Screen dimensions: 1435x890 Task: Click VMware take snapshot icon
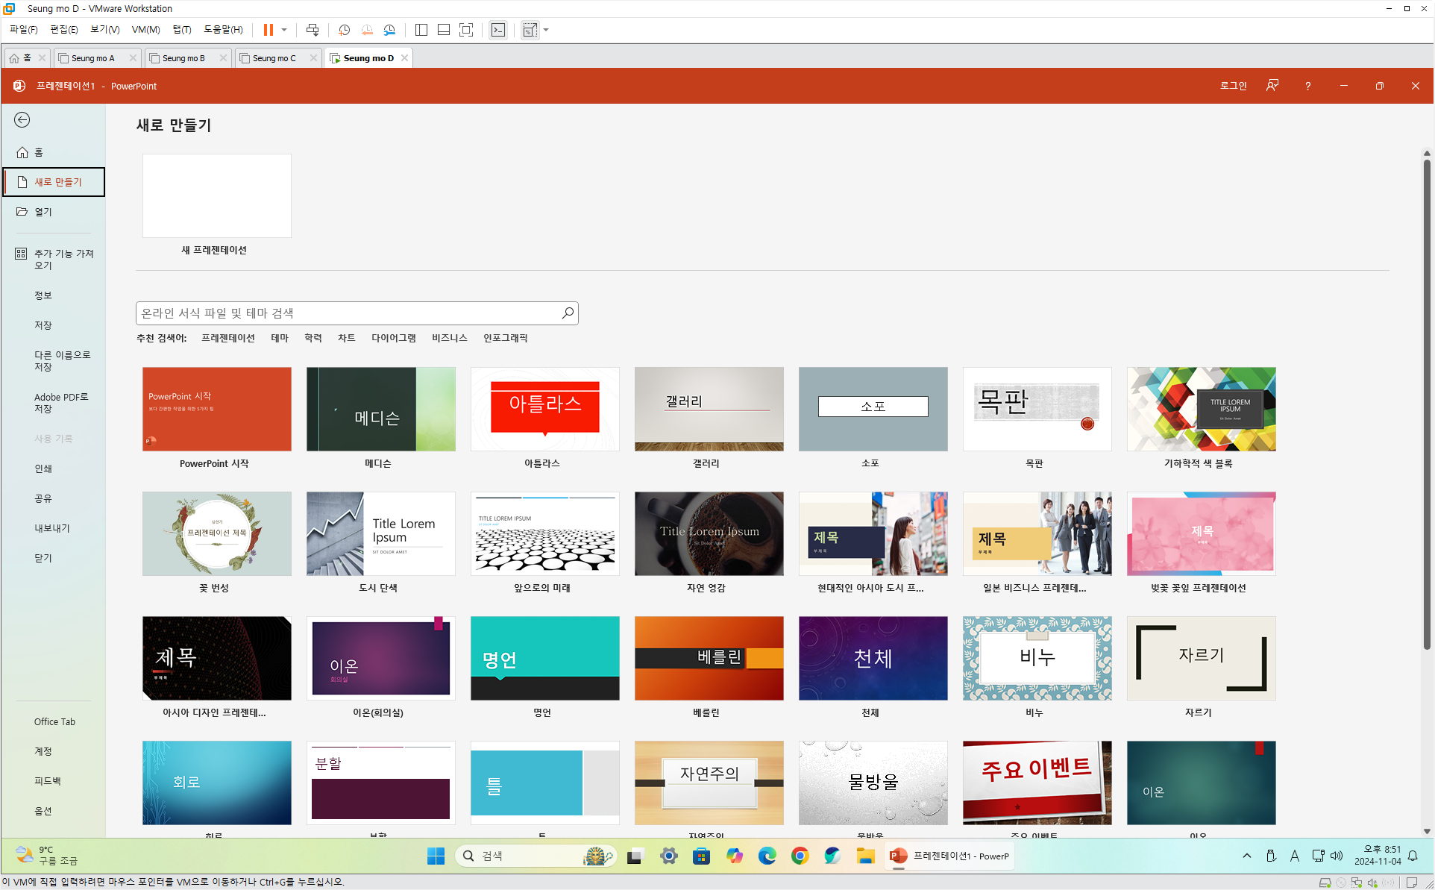[344, 30]
